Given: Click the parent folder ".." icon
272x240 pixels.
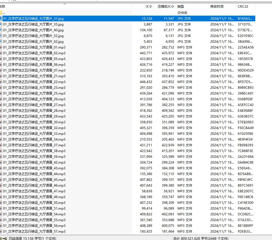Looking at the screenshot, I should (1, 13).
